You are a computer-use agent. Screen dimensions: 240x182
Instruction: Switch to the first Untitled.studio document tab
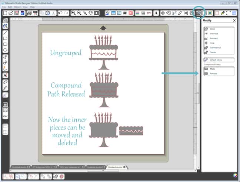[x=19, y=167]
